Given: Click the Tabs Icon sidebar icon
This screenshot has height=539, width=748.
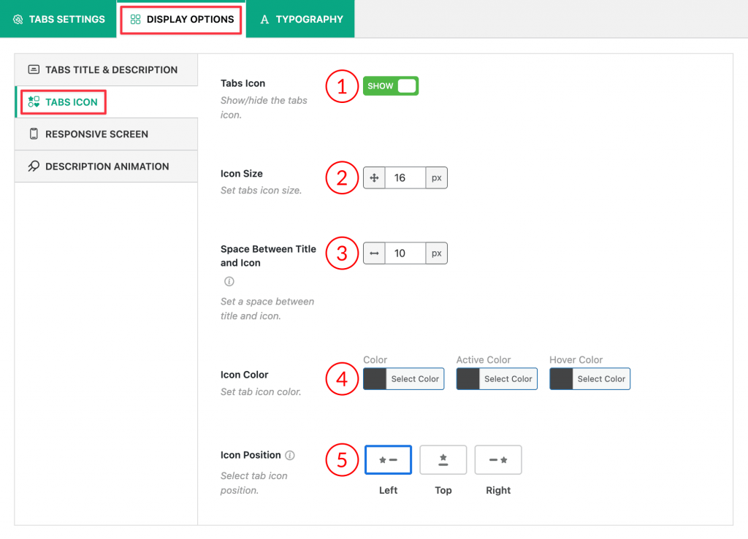Looking at the screenshot, I should tap(34, 102).
